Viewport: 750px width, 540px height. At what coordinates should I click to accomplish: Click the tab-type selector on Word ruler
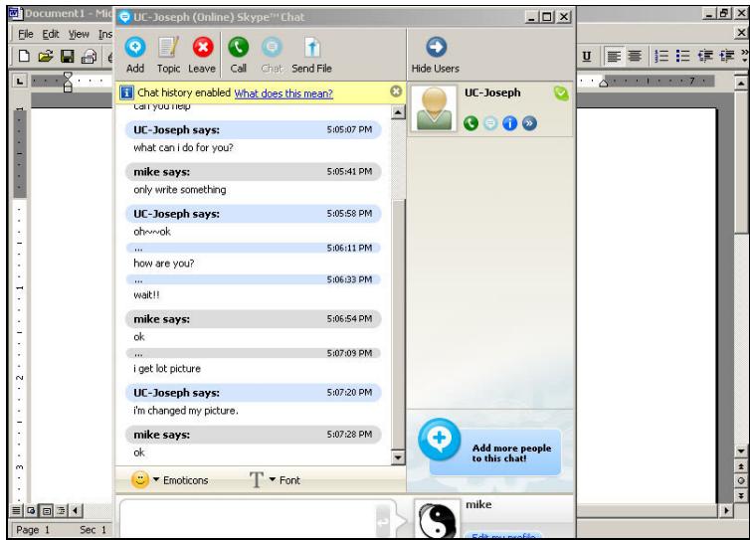point(19,81)
